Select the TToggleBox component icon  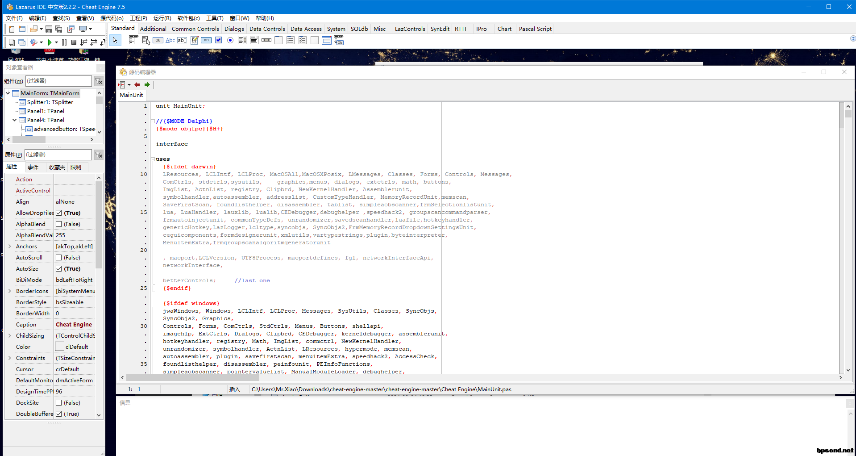[206, 40]
